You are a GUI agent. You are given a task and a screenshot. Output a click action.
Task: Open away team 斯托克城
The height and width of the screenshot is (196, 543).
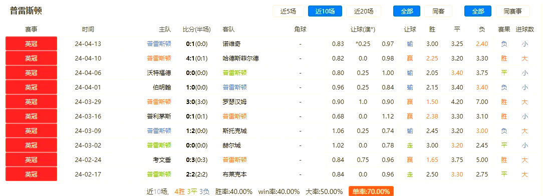234,131
